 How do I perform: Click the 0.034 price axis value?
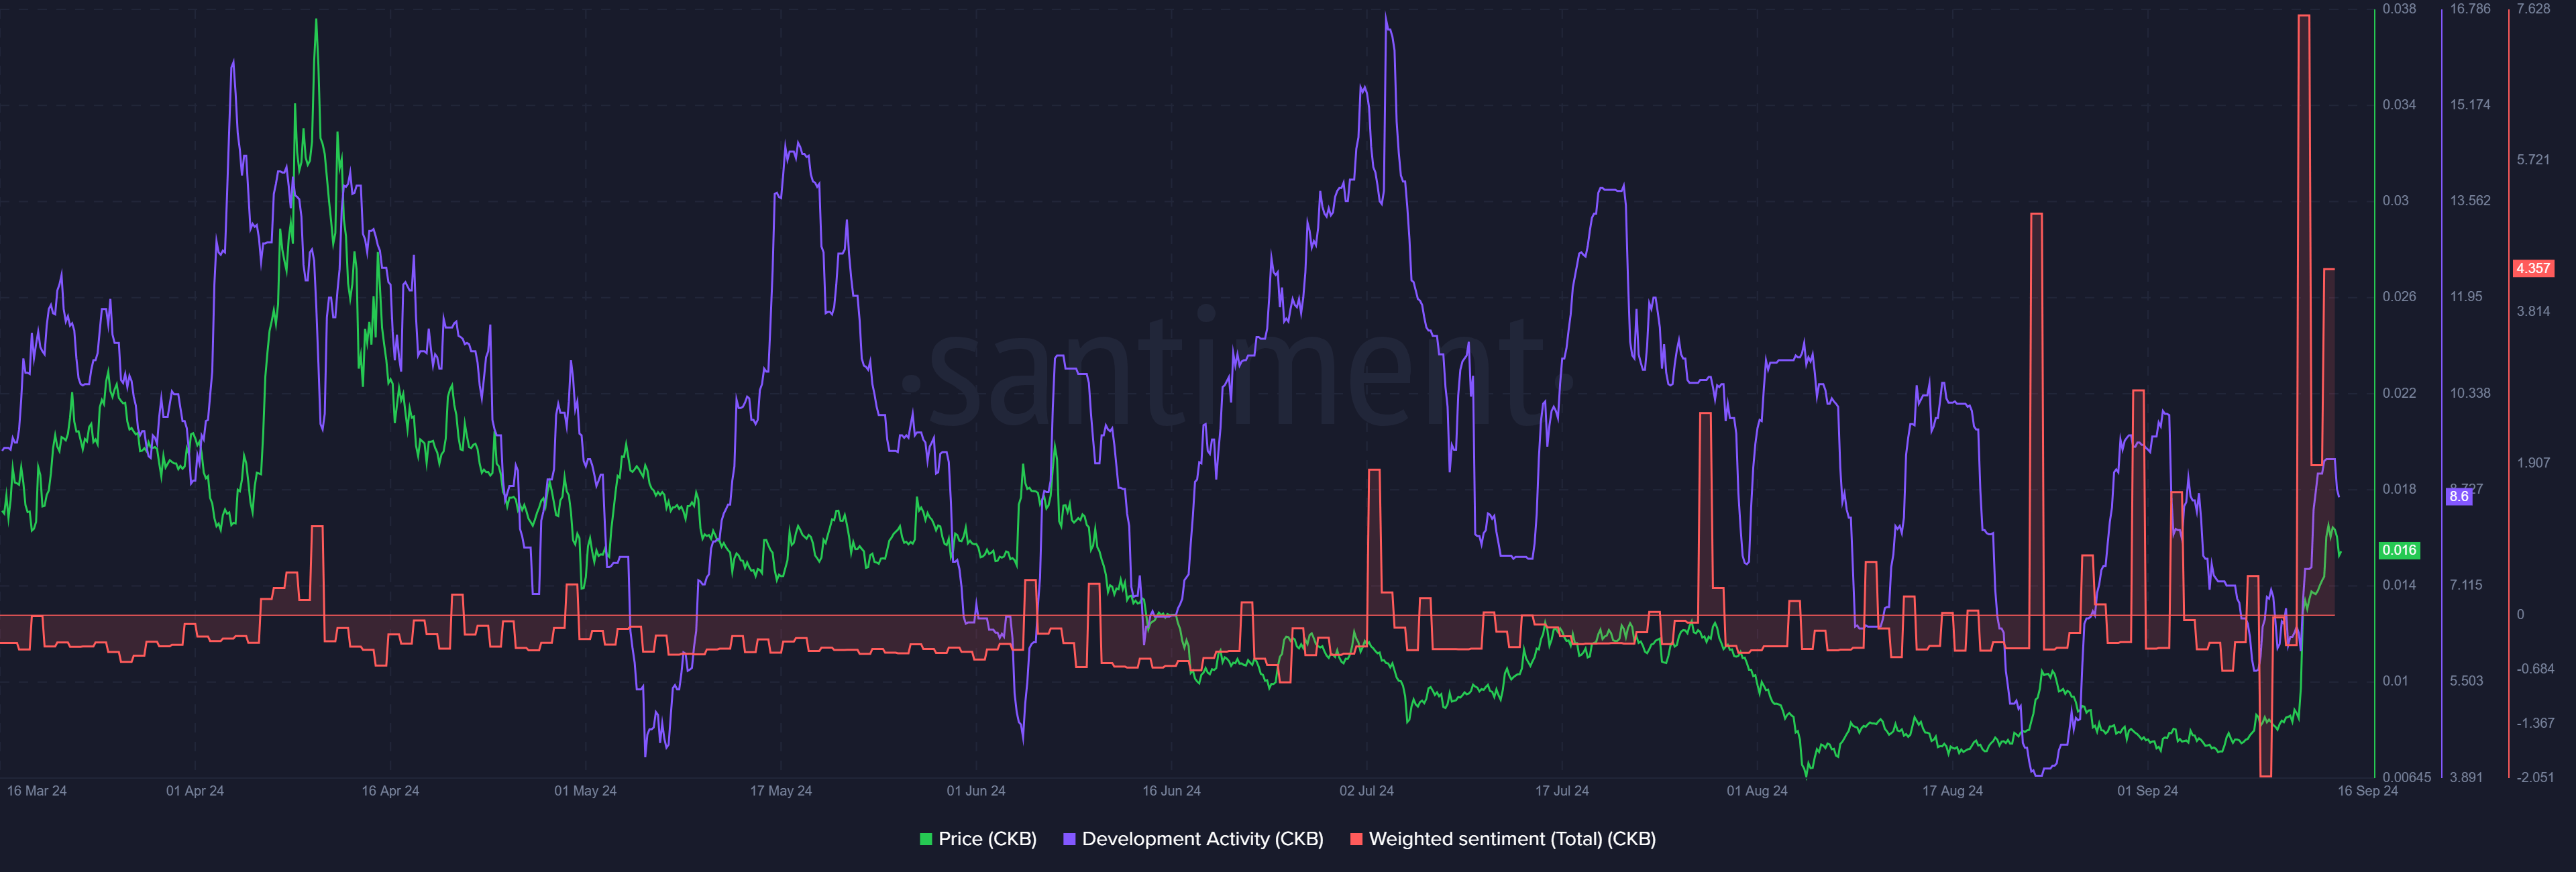2399,105
